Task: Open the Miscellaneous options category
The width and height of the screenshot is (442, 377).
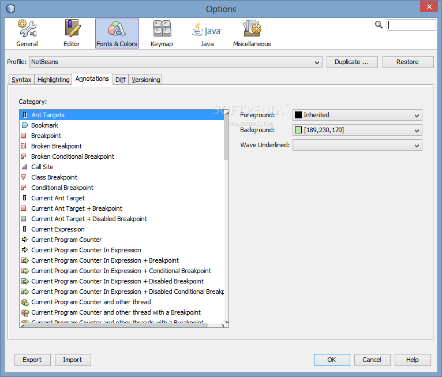Action: [x=252, y=33]
